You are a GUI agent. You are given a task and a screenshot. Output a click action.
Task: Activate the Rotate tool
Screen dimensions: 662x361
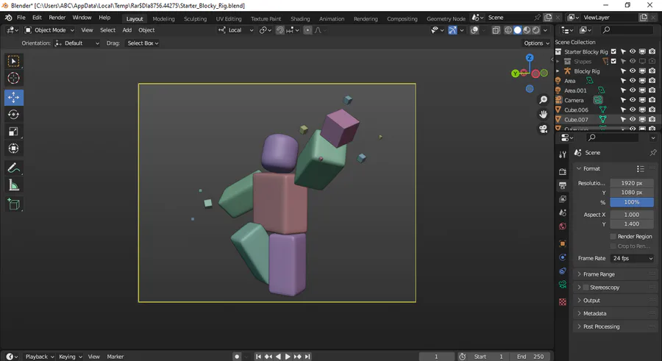pyautogui.click(x=14, y=115)
